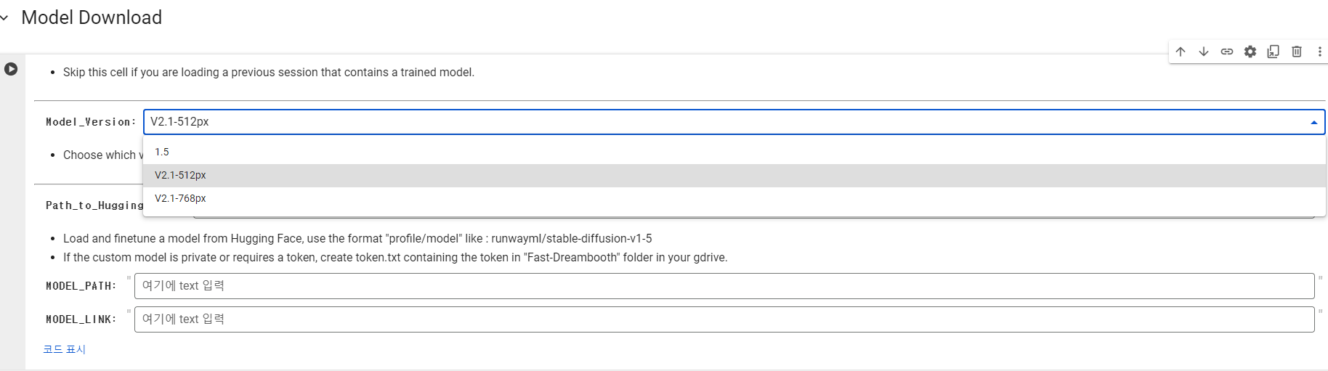Click the Model_Version field label
1328x371 pixels.
(x=91, y=122)
